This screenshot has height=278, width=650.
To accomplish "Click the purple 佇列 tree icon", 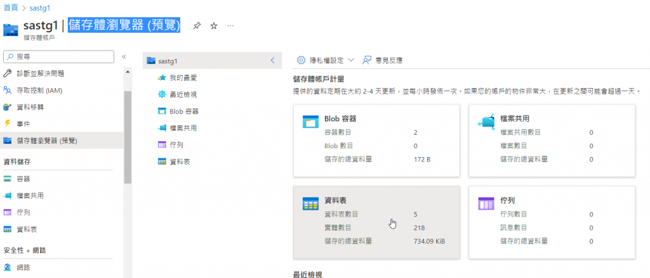I will click(x=162, y=145).
